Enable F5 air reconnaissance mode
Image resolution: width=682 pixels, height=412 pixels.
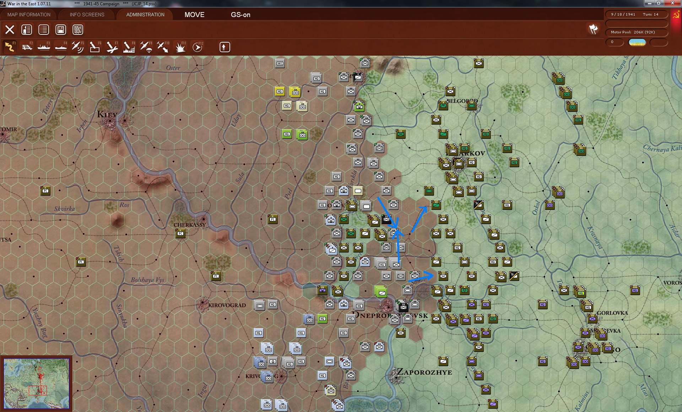78,47
